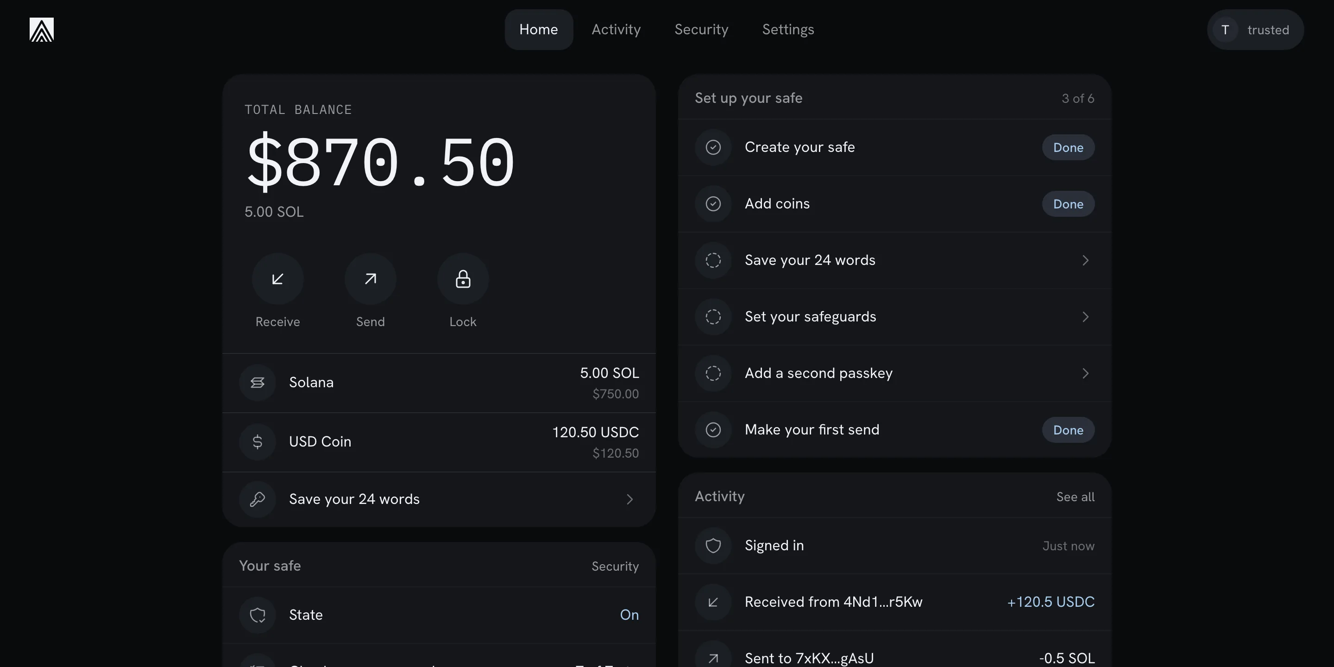Click the app logo in the top-left corner

tap(41, 30)
